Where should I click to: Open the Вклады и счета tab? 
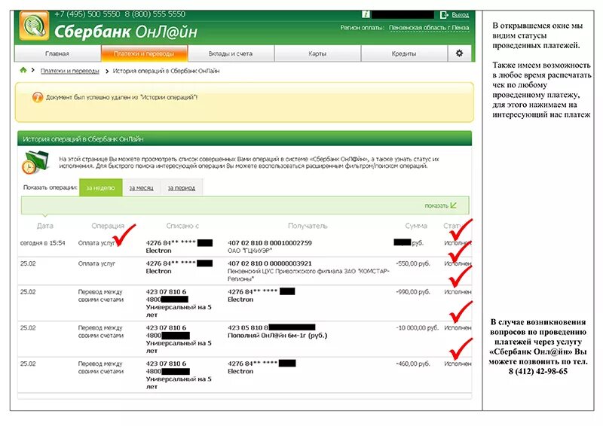click(x=231, y=53)
